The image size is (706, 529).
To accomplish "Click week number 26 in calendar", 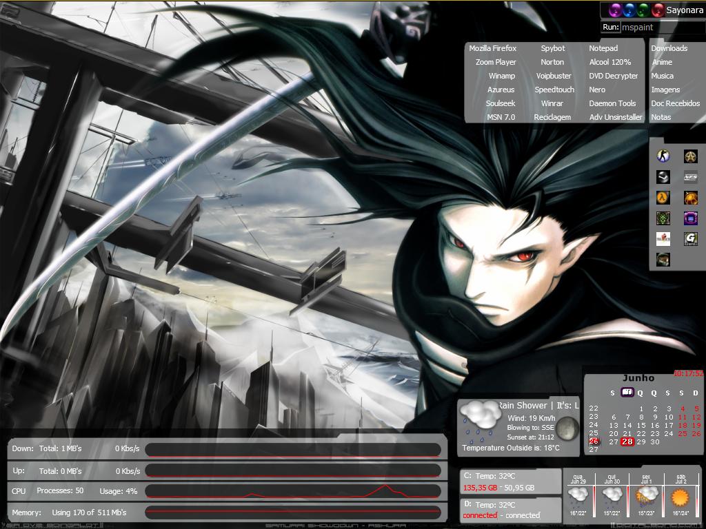I will (594, 442).
